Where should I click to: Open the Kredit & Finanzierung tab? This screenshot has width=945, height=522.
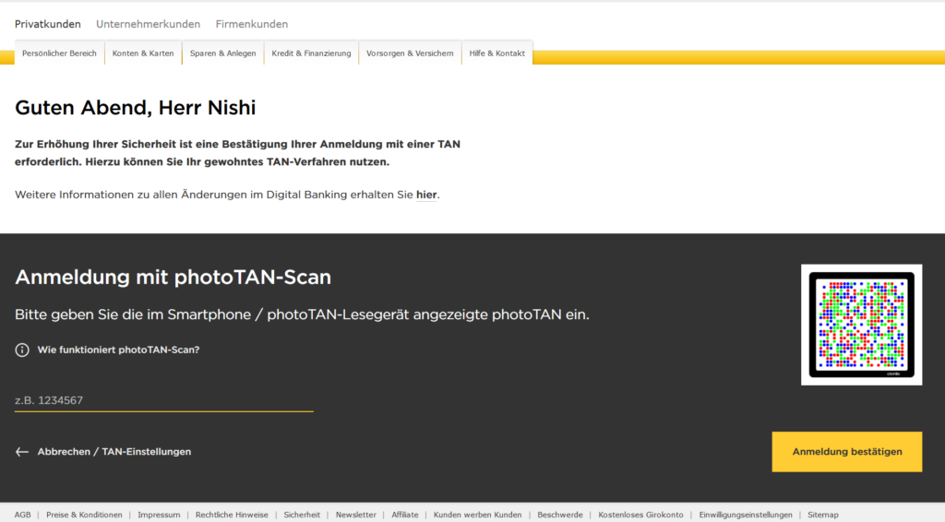pos(311,53)
